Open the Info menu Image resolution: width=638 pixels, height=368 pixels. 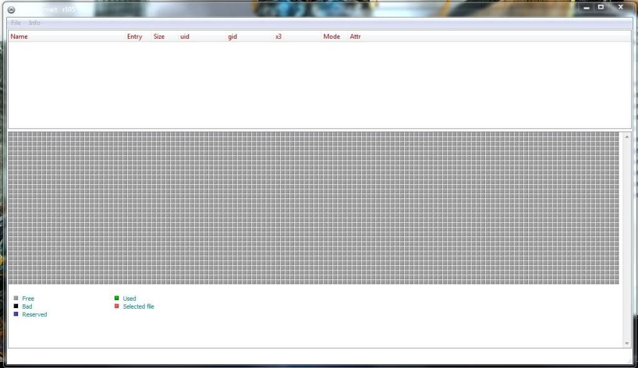(34, 22)
